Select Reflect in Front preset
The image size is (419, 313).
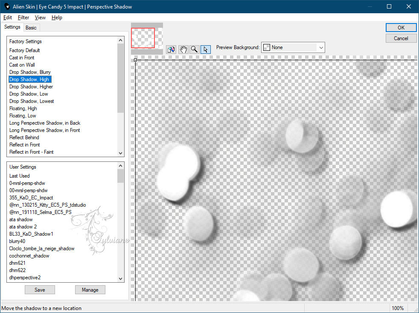(x=25, y=144)
